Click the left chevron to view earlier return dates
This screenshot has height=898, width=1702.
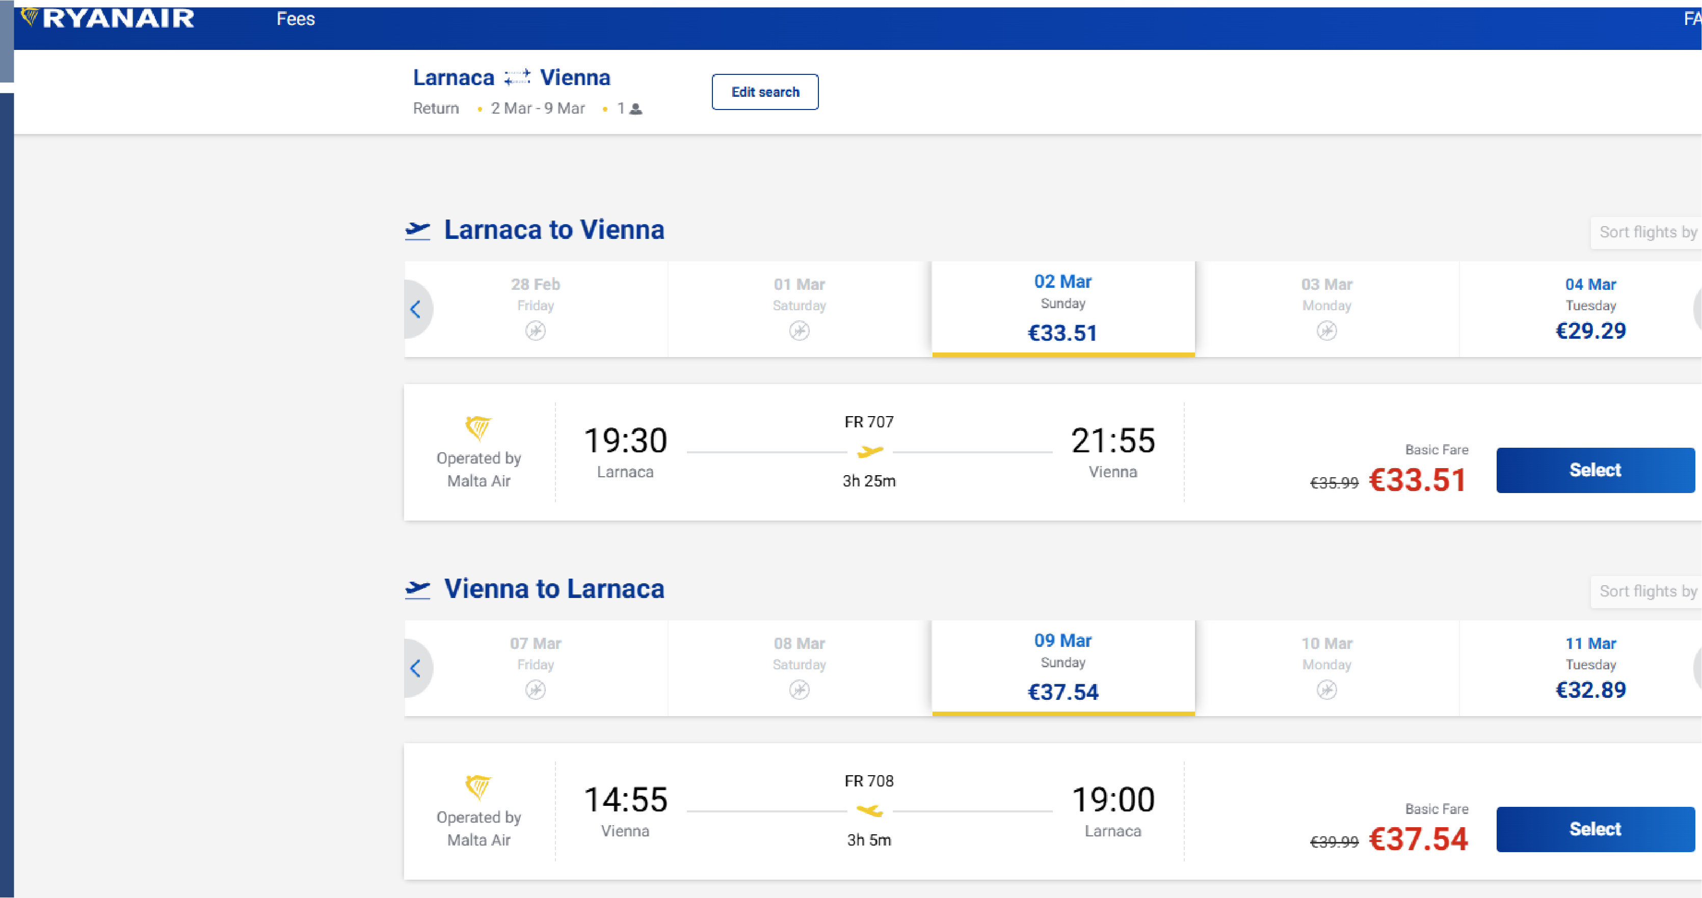coord(416,668)
